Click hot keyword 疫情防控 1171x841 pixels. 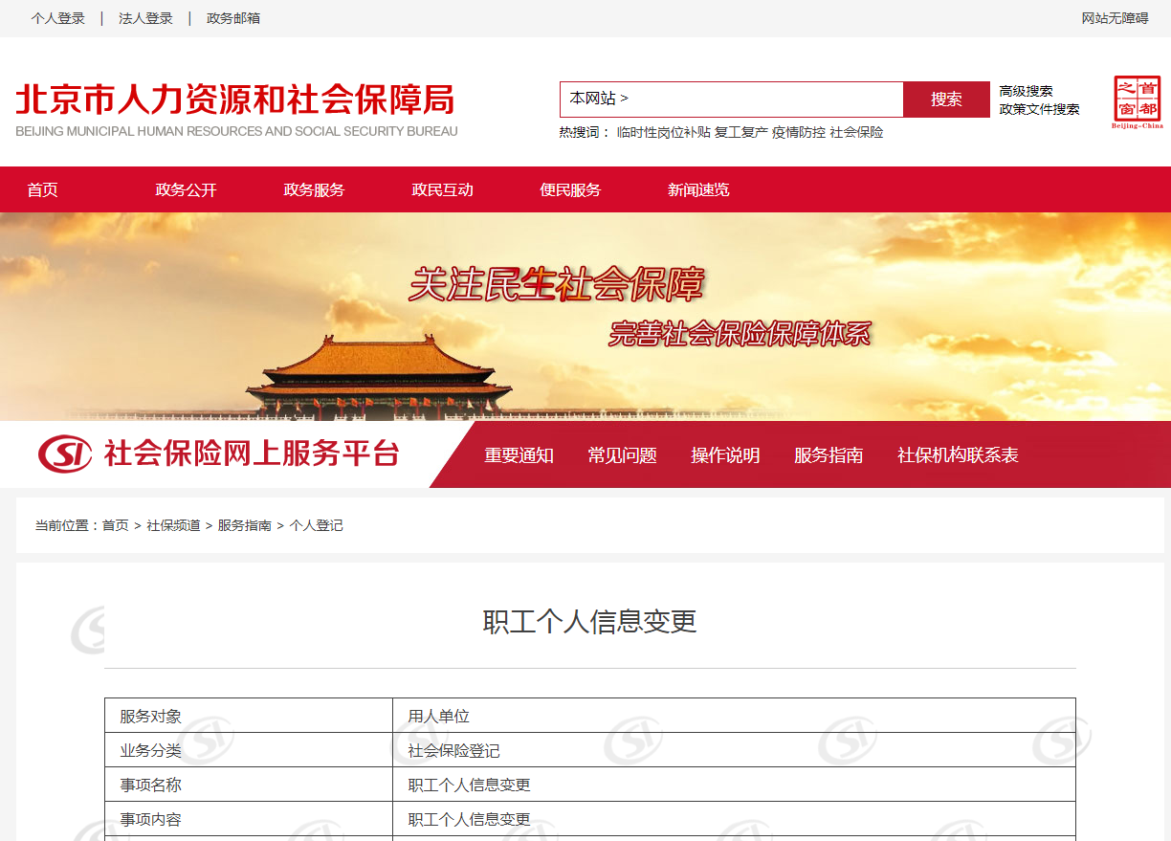point(799,132)
